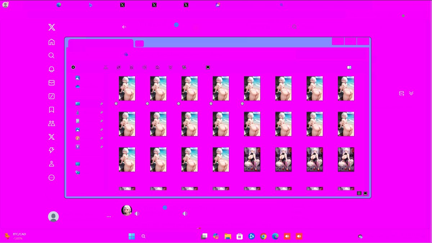Unpin Desktop using its pin icon
This screenshot has height=243, width=432.
click(102, 104)
